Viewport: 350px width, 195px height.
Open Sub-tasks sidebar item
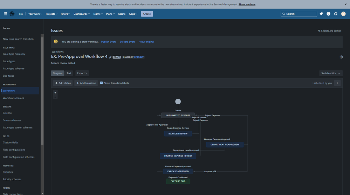point(8,76)
